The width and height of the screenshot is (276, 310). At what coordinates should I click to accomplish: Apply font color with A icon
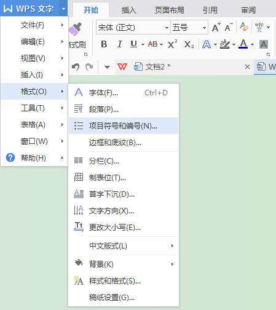click(243, 44)
